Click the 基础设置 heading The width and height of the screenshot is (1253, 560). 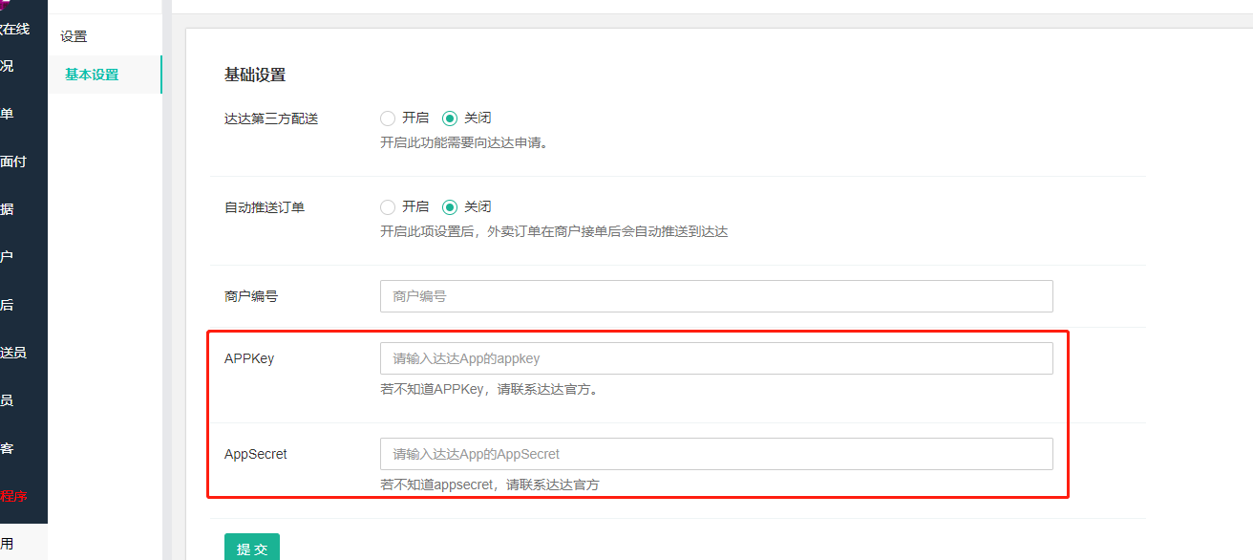click(255, 75)
